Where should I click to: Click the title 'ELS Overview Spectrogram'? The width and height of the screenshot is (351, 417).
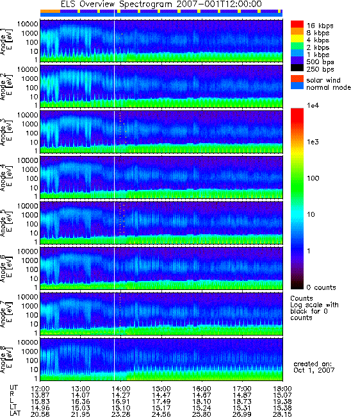pos(115,4)
